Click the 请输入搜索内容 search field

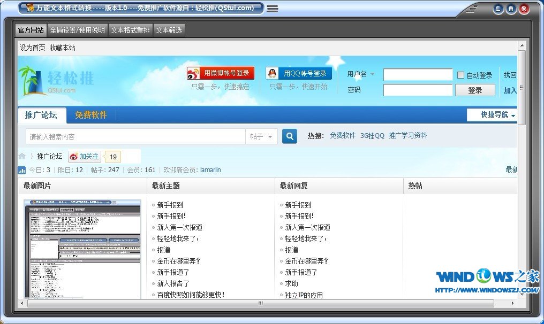[x=137, y=137]
